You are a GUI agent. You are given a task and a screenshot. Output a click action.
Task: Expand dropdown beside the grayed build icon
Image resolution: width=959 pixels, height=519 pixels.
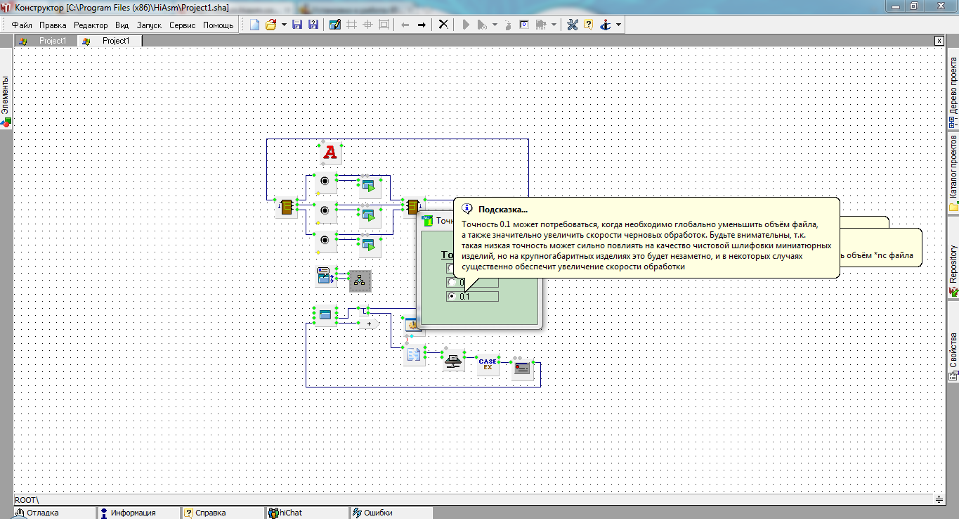coord(554,25)
